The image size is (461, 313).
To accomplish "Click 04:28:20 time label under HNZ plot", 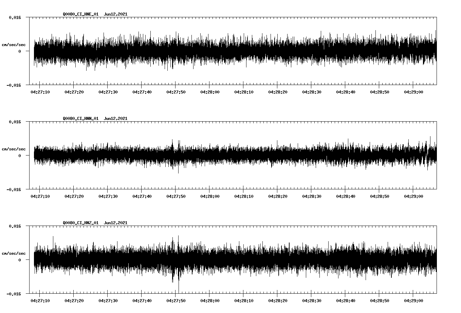I will pyautogui.click(x=278, y=300).
